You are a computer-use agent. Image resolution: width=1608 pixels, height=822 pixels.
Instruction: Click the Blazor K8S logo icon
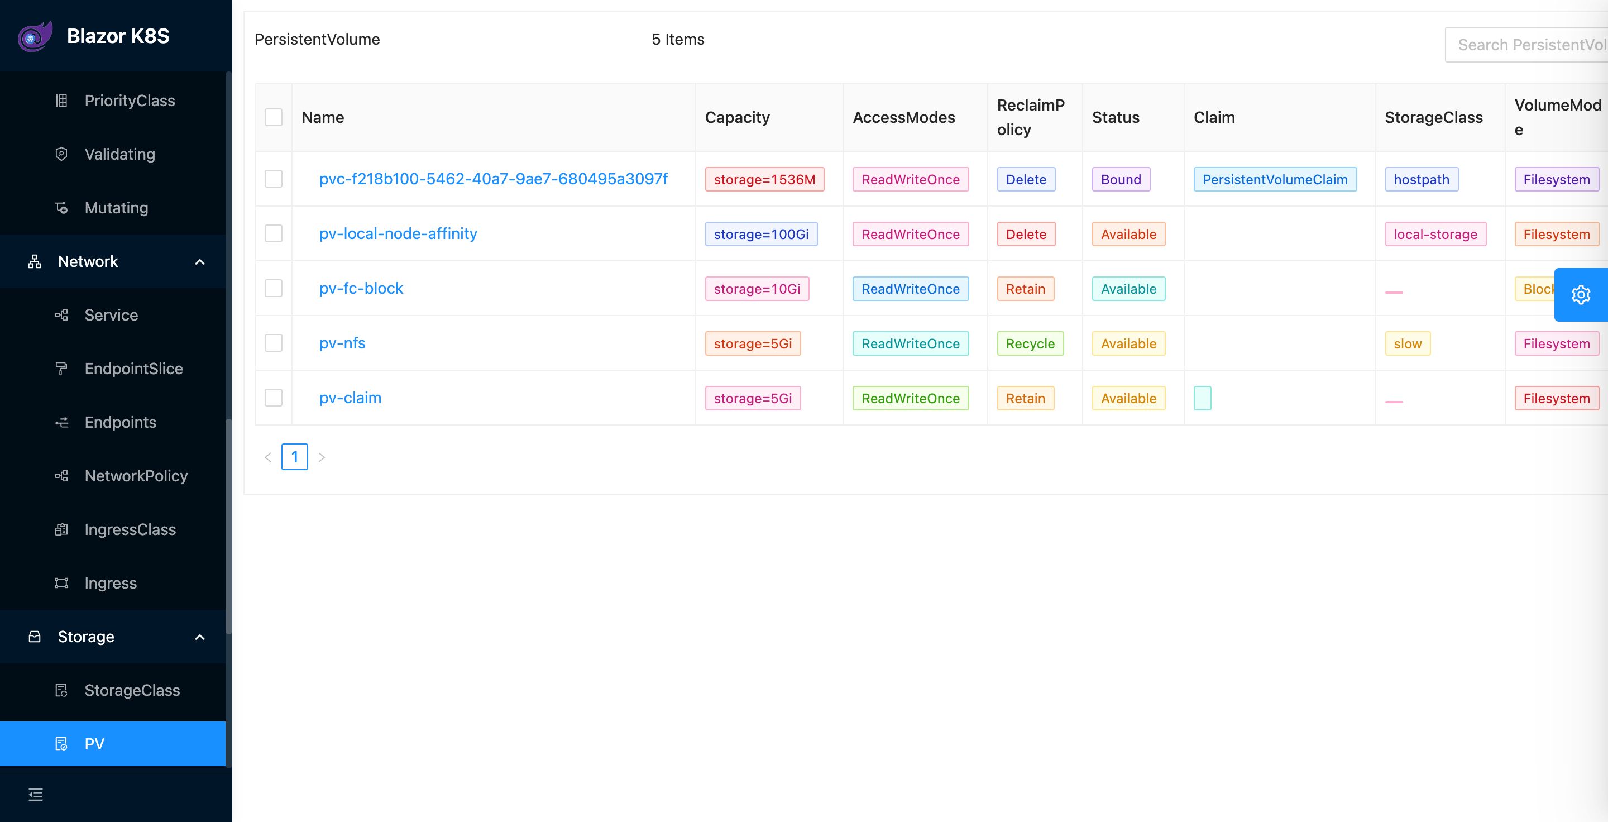point(35,36)
